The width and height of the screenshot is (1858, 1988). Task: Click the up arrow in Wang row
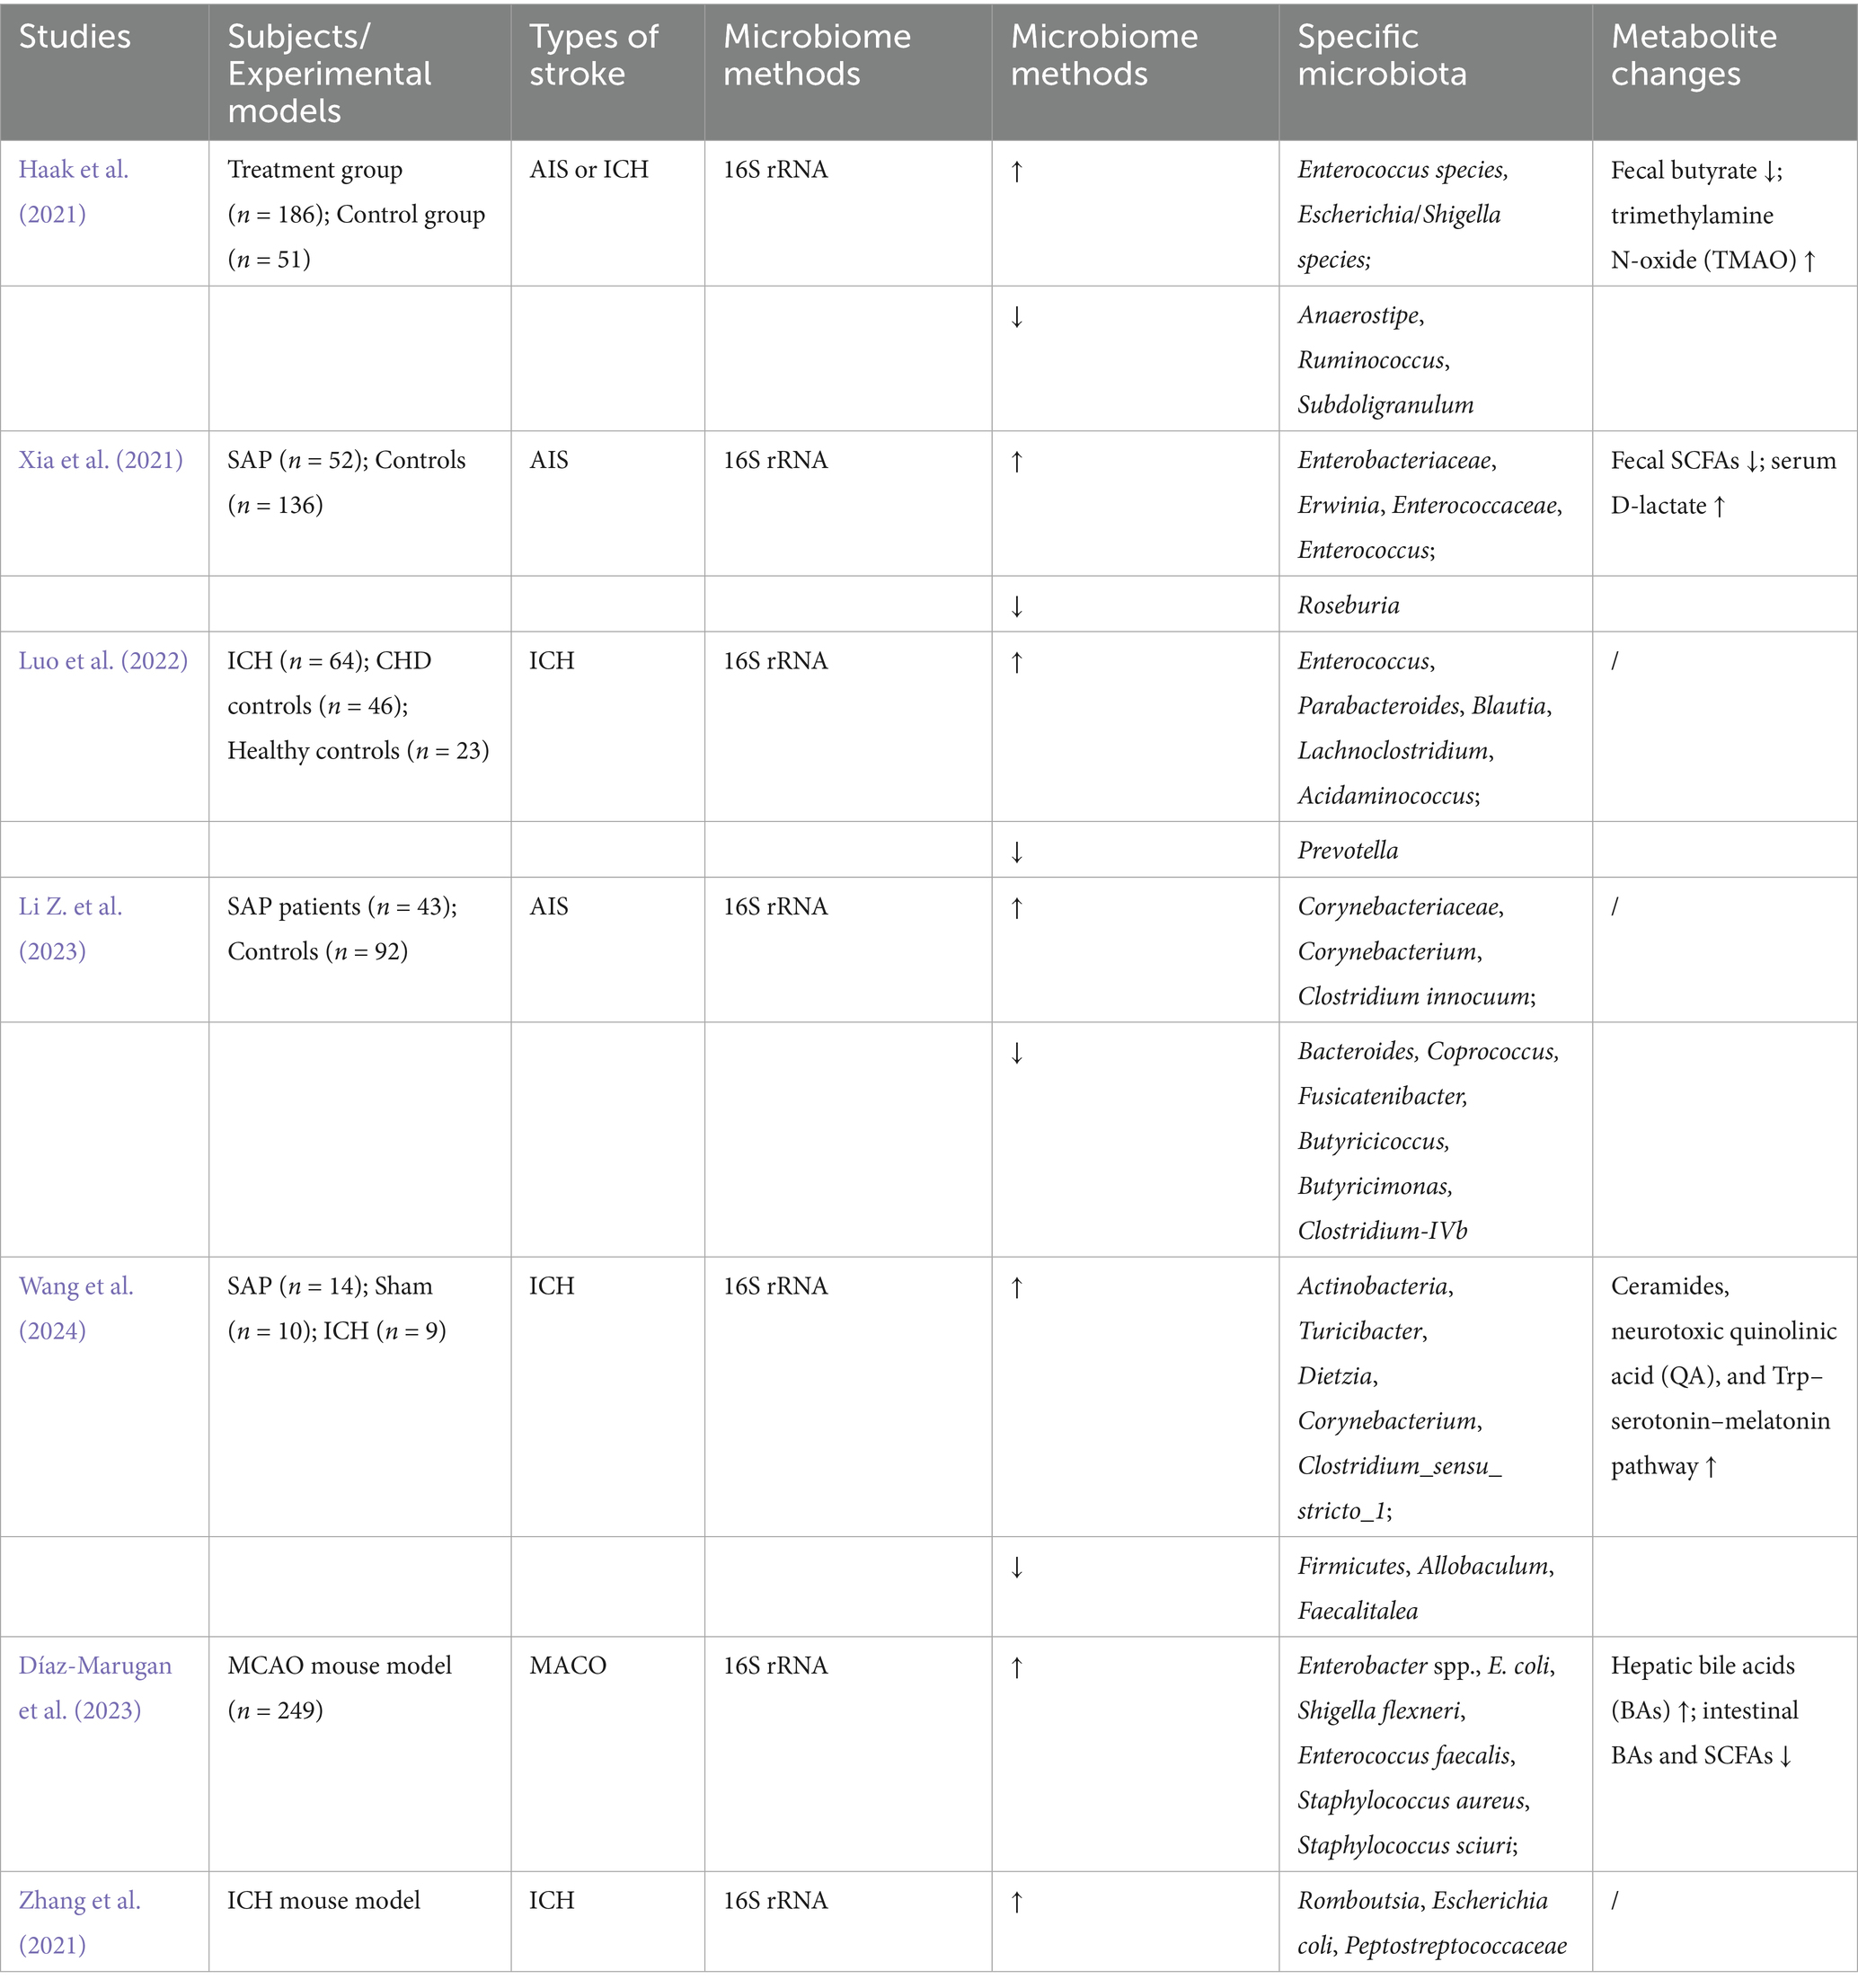click(1017, 1288)
